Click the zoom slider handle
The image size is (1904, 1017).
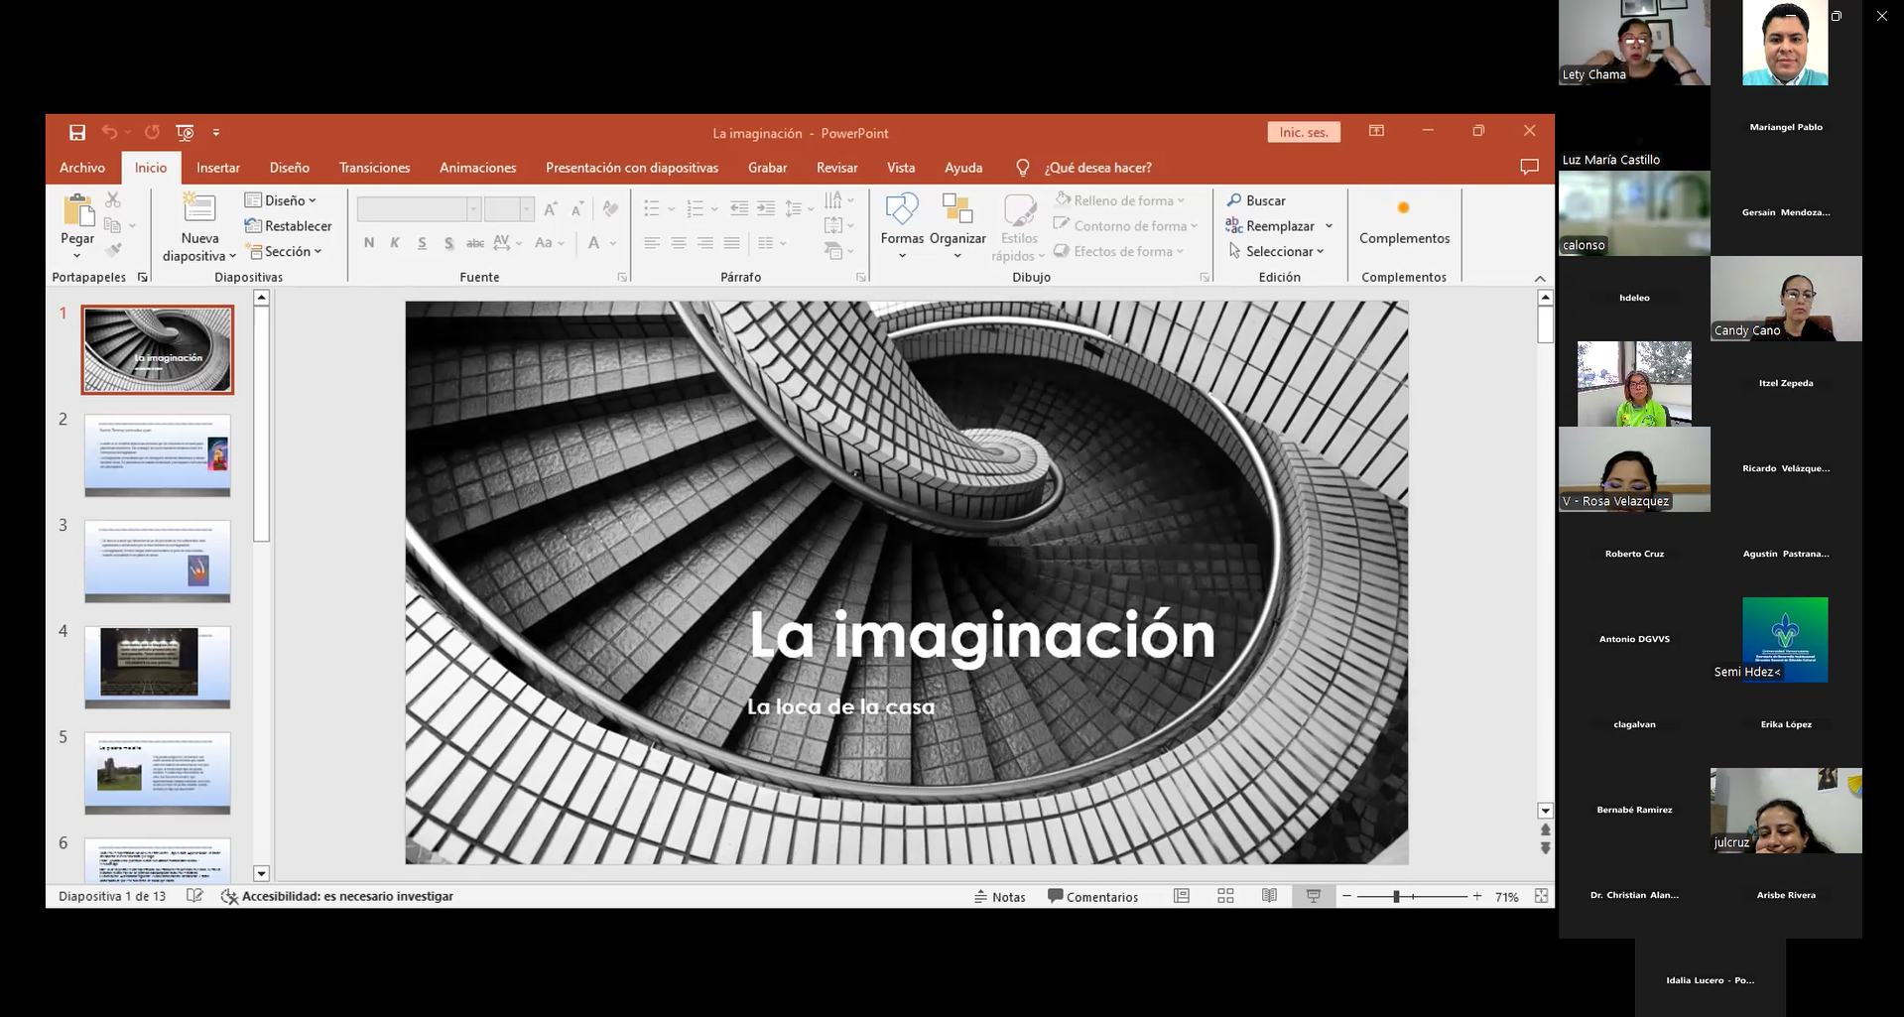(x=1396, y=896)
